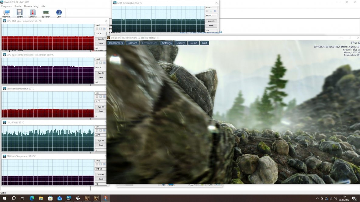The image size is (360, 202).
Task: Toggle second checkbox in SPD Hub graph
Action: [x=101, y=164]
